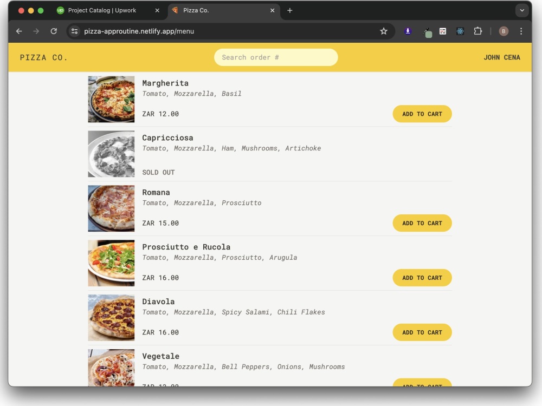Open site information icon in address bar

[x=74, y=31]
